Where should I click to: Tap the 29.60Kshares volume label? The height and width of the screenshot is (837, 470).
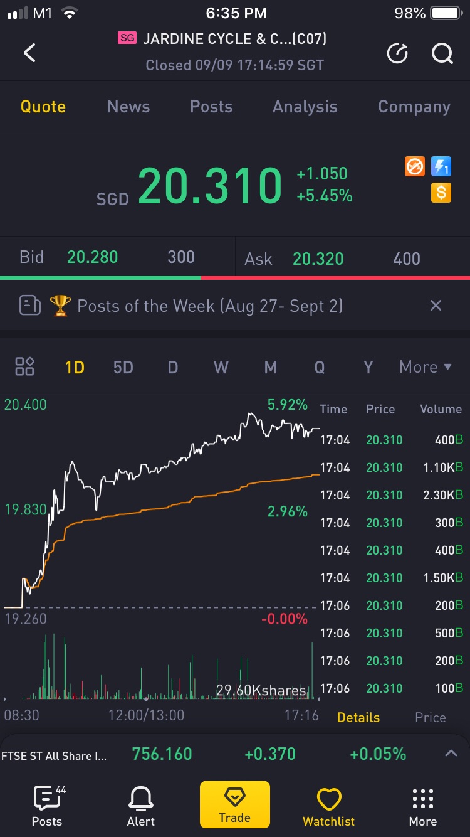pos(261,691)
